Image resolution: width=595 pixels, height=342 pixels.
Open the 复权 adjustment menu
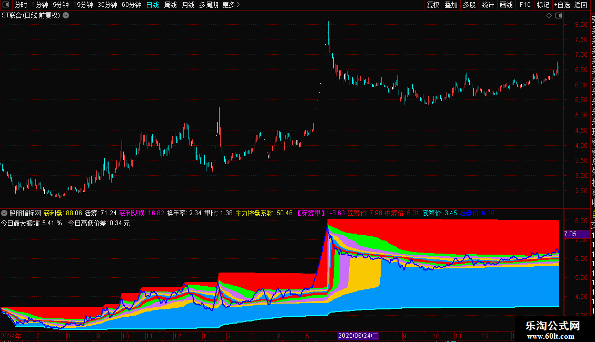[x=433, y=5]
